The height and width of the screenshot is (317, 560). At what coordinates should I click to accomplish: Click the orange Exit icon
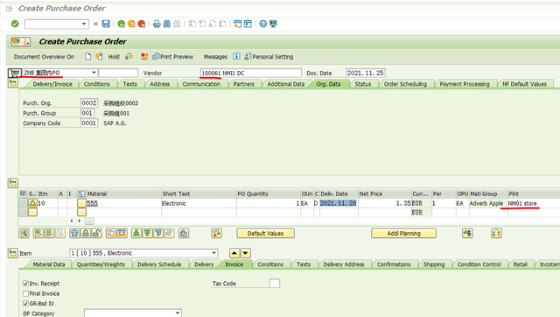tap(131, 24)
